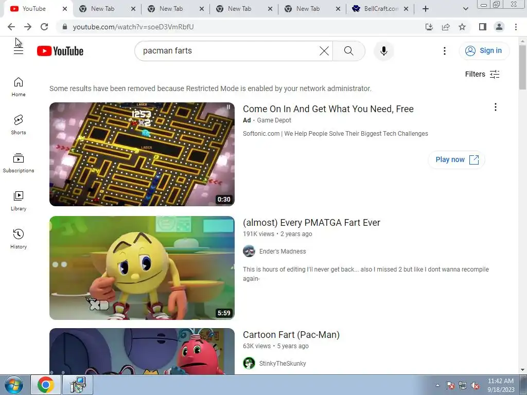Click the Chrome icon in the taskbar
Viewport: 527px width, 395px height.
click(x=46, y=385)
